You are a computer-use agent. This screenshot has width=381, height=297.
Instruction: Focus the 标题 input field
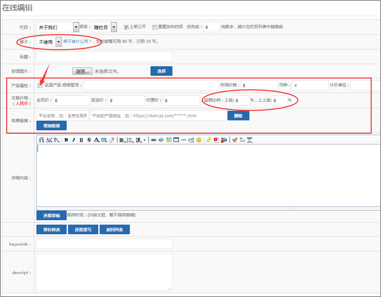click(x=104, y=57)
